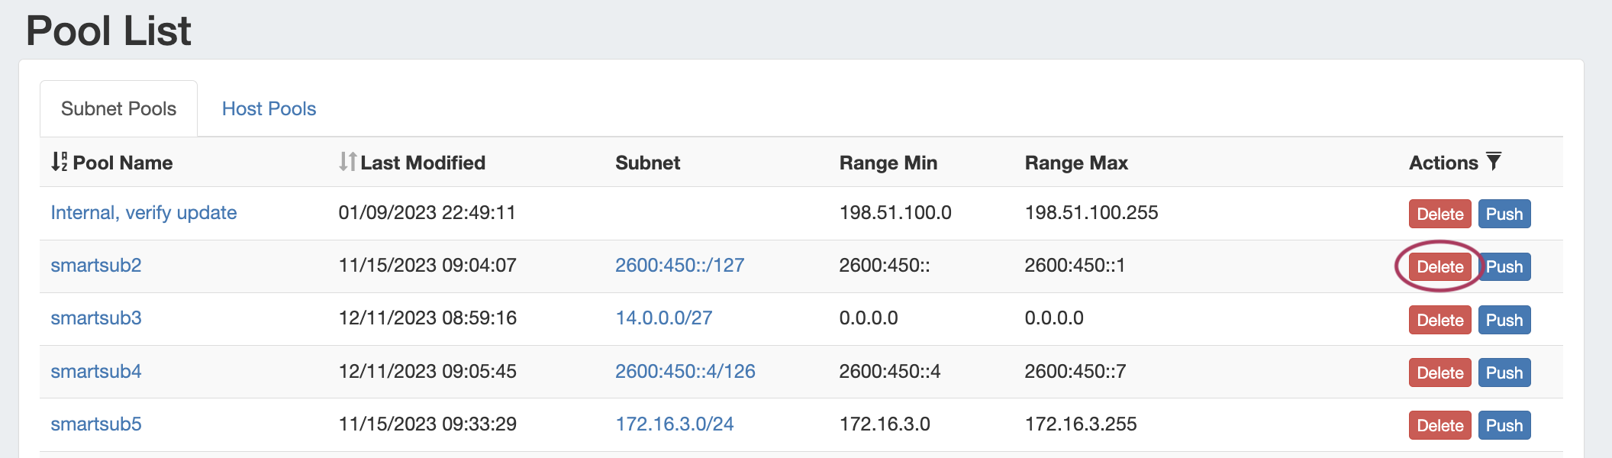Screen dimensions: 1612x458
Task: Open the smartsub3 pool
Action: tap(96, 318)
